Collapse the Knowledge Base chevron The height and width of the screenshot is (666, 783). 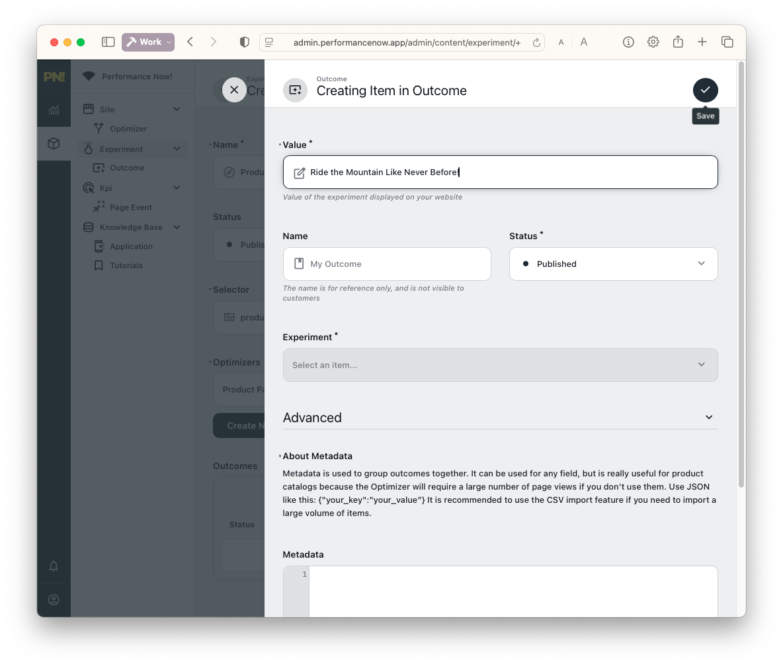[x=177, y=227]
